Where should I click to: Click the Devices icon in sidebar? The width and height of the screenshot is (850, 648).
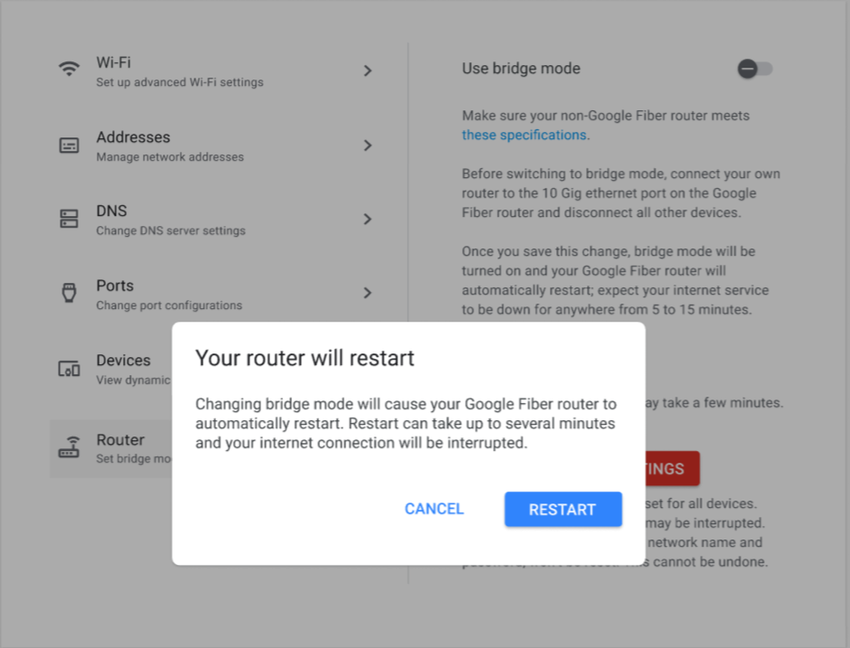coord(70,366)
